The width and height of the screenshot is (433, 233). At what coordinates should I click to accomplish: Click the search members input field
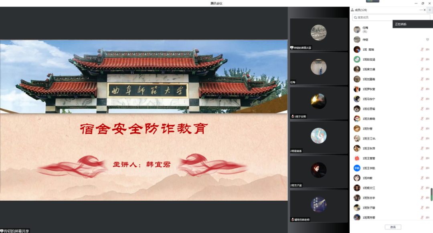(391, 17)
